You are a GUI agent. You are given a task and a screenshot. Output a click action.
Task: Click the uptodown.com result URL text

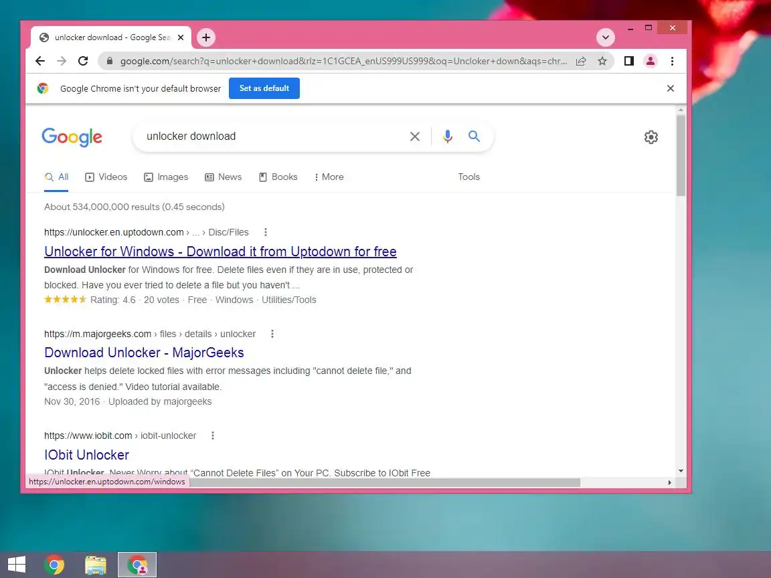(114, 232)
